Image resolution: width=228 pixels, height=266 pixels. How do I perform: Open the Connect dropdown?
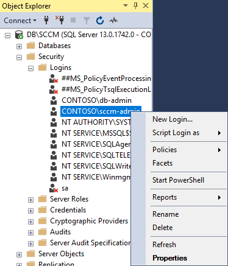coord(20,21)
